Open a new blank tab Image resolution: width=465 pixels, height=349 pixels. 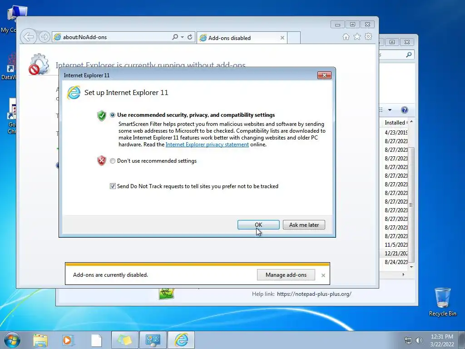coord(294,38)
